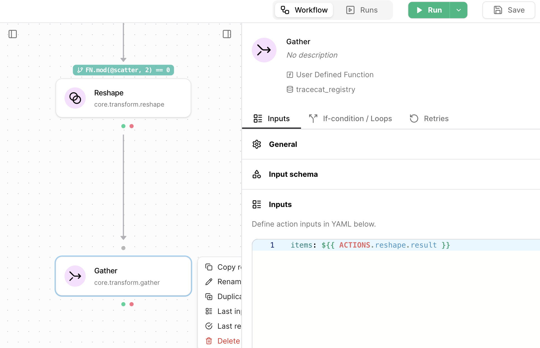Click Gather node's green success handle

click(123, 304)
